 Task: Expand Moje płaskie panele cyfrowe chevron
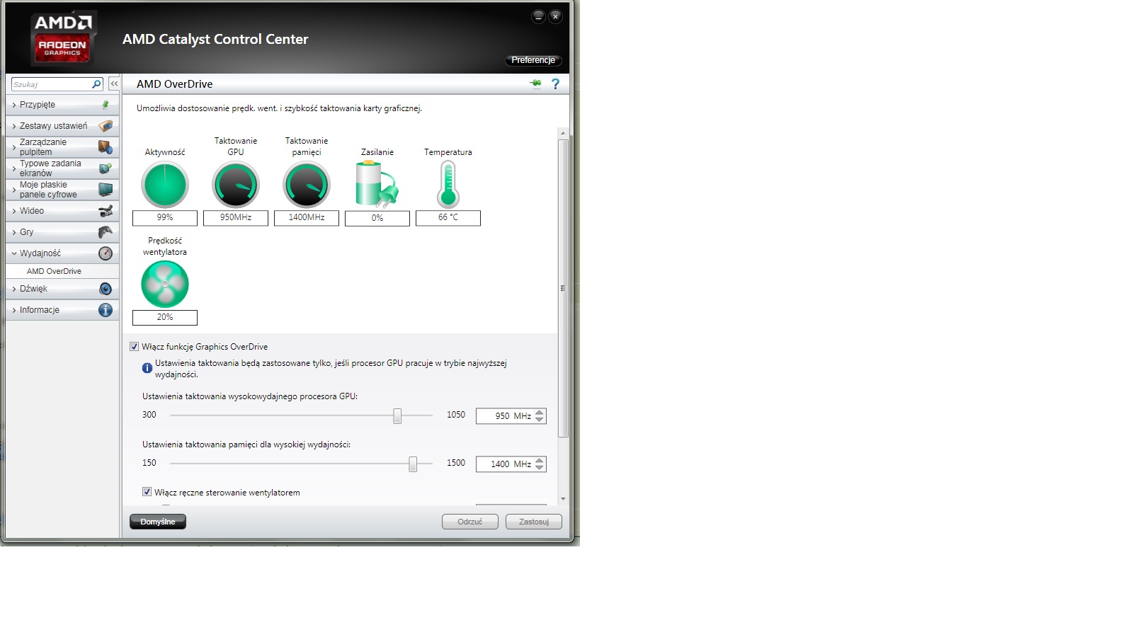point(13,190)
